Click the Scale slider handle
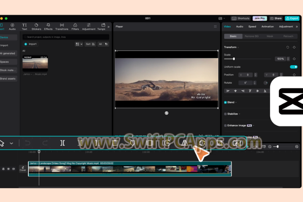This screenshot has height=202, width=303. [234, 59]
